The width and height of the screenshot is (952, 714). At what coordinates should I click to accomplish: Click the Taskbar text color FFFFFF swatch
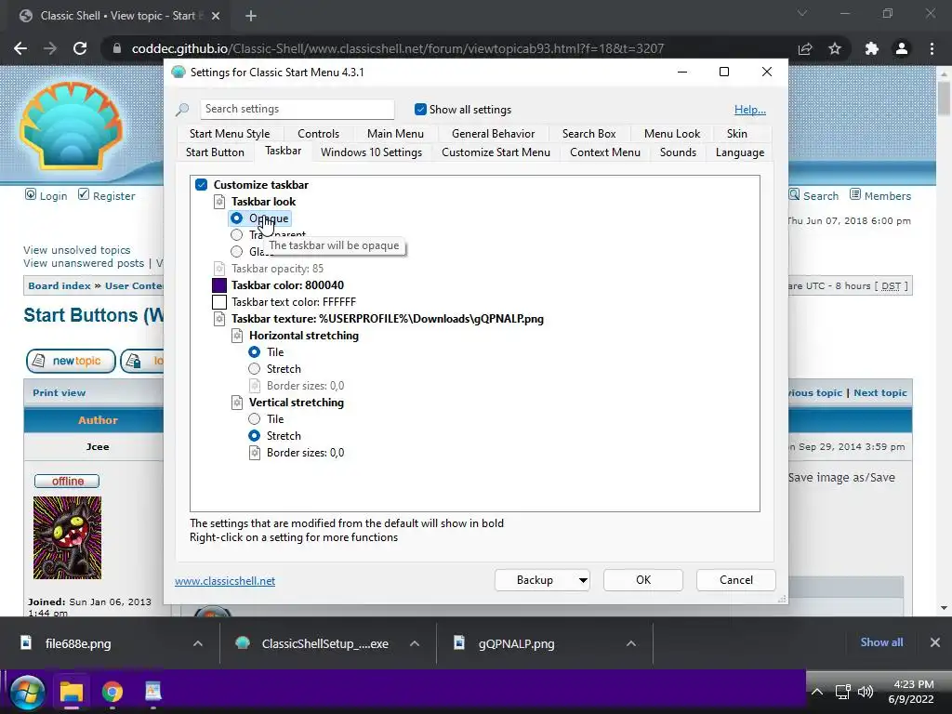click(219, 302)
